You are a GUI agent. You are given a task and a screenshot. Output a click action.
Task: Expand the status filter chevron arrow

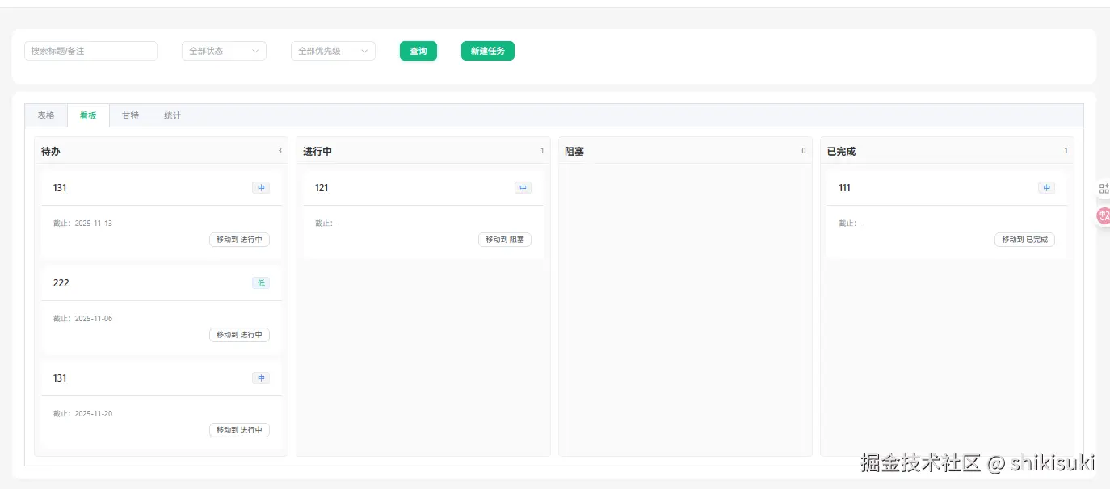click(257, 50)
